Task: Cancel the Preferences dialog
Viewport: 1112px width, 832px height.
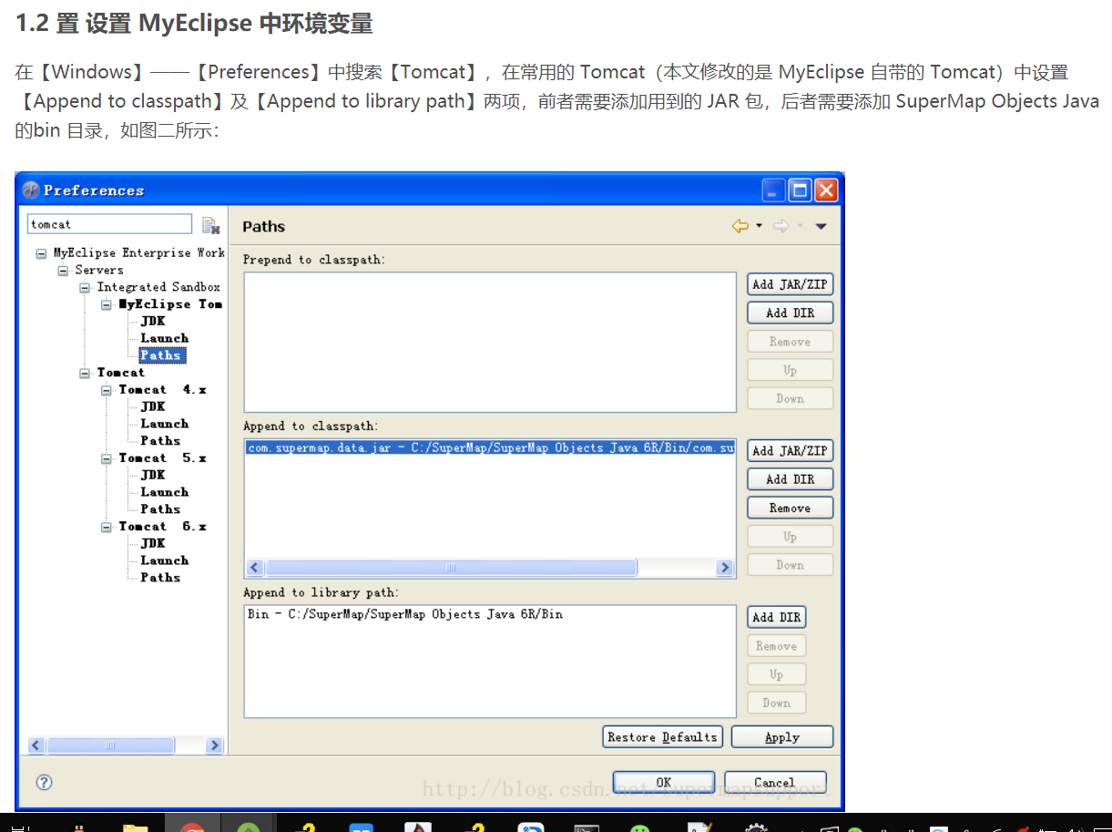Action: pos(775,782)
